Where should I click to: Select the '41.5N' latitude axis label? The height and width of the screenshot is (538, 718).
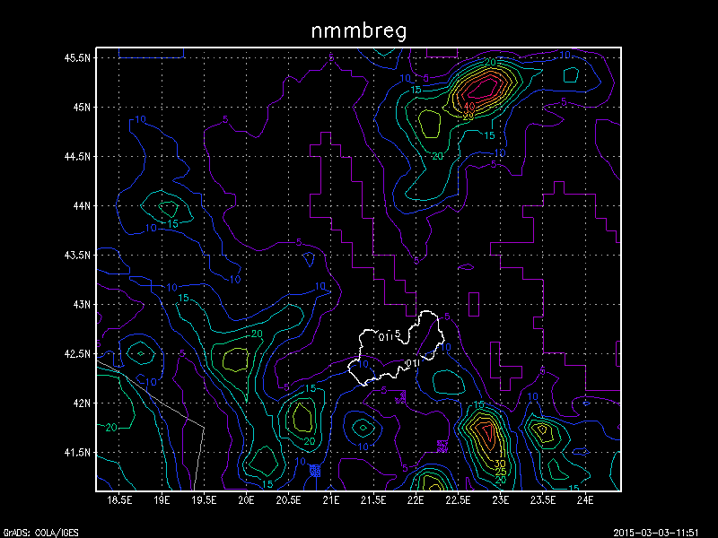coord(77,453)
